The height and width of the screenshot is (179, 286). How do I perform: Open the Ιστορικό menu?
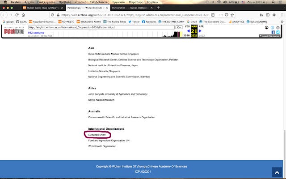[80, 2]
